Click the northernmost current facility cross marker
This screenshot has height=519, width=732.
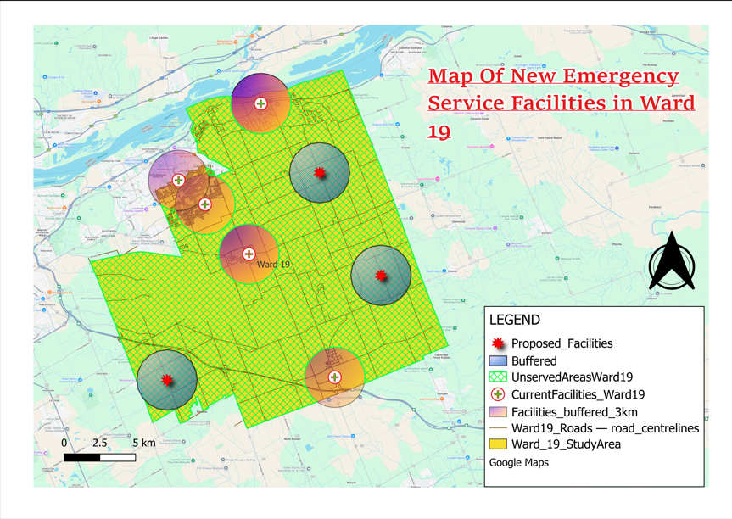point(260,103)
